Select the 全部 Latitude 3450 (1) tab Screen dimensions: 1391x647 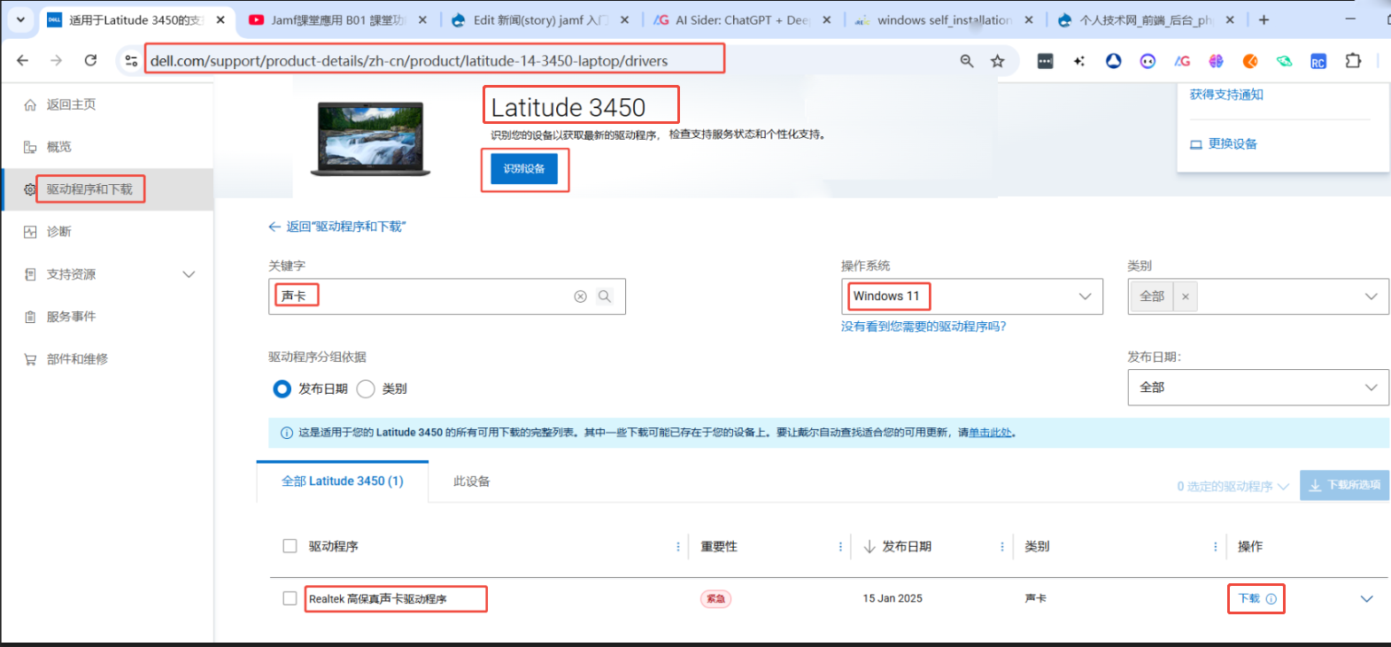click(x=343, y=481)
